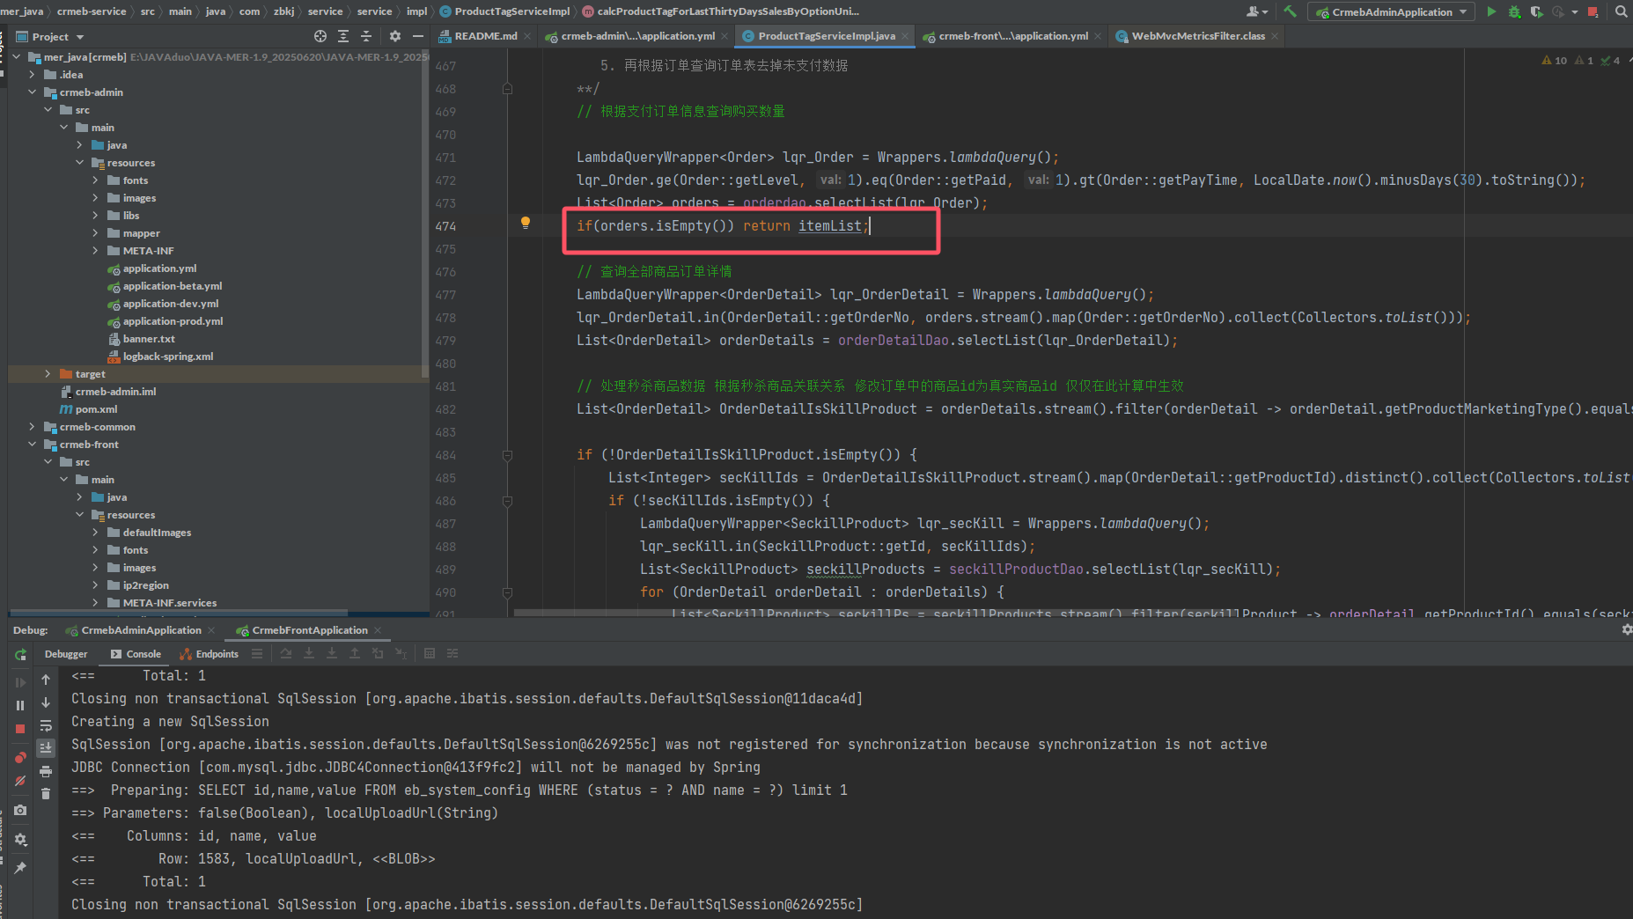This screenshot has height=919, width=1633.
Task: Close the CrmebFrontApplication debug tab
Action: pyautogui.click(x=378, y=630)
